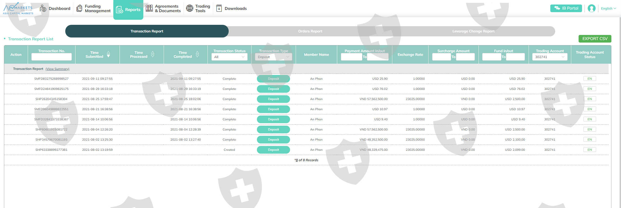
Task: Click the IB Portal button
Action: tap(566, 8)
